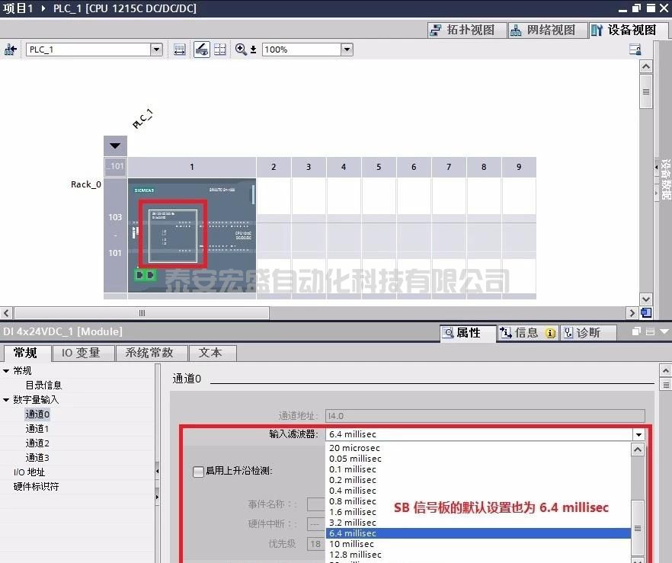
Task: Collapse the 数字量输入 tree node
Action: click(7, 400)
